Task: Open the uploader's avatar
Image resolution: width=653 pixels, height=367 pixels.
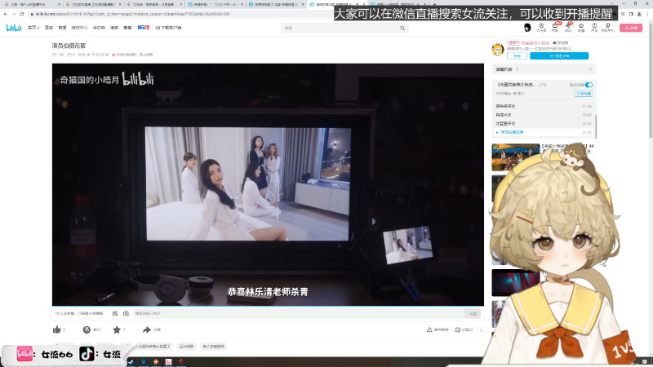Action: click(x=498, y=50)
